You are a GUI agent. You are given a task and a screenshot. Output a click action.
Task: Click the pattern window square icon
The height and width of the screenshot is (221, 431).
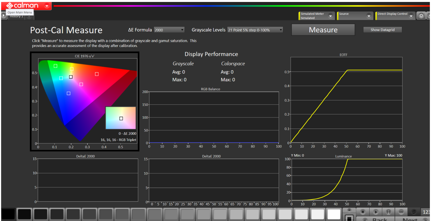tap(349, 218)
